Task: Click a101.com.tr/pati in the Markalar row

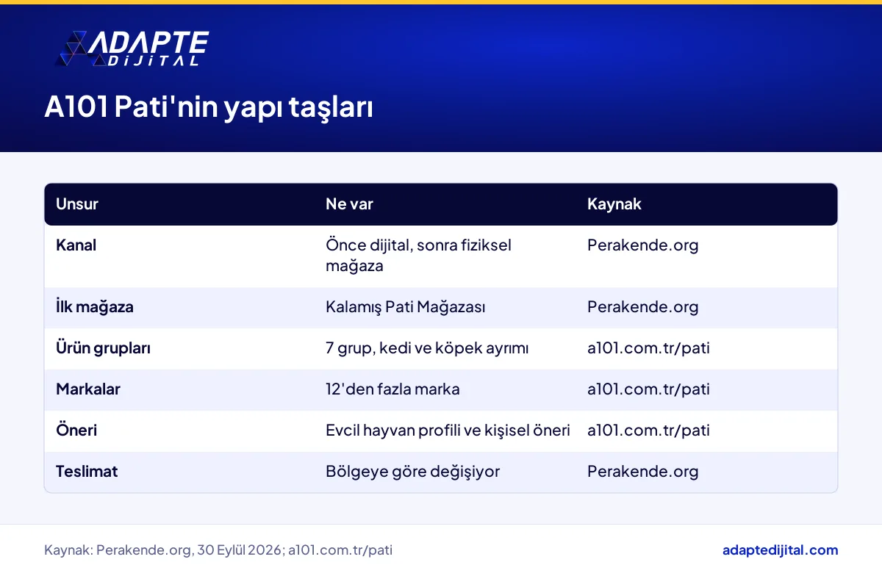Action: tap(648, 389)
